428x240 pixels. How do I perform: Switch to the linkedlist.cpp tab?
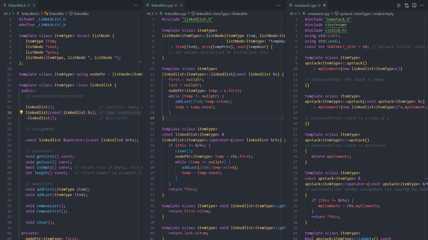(x=164, y=5)
